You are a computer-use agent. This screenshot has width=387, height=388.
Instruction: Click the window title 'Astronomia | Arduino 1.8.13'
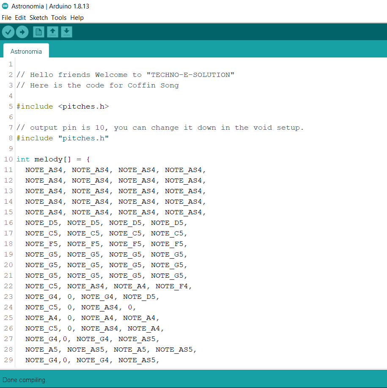pyautogui.click(x=50, y=6)
